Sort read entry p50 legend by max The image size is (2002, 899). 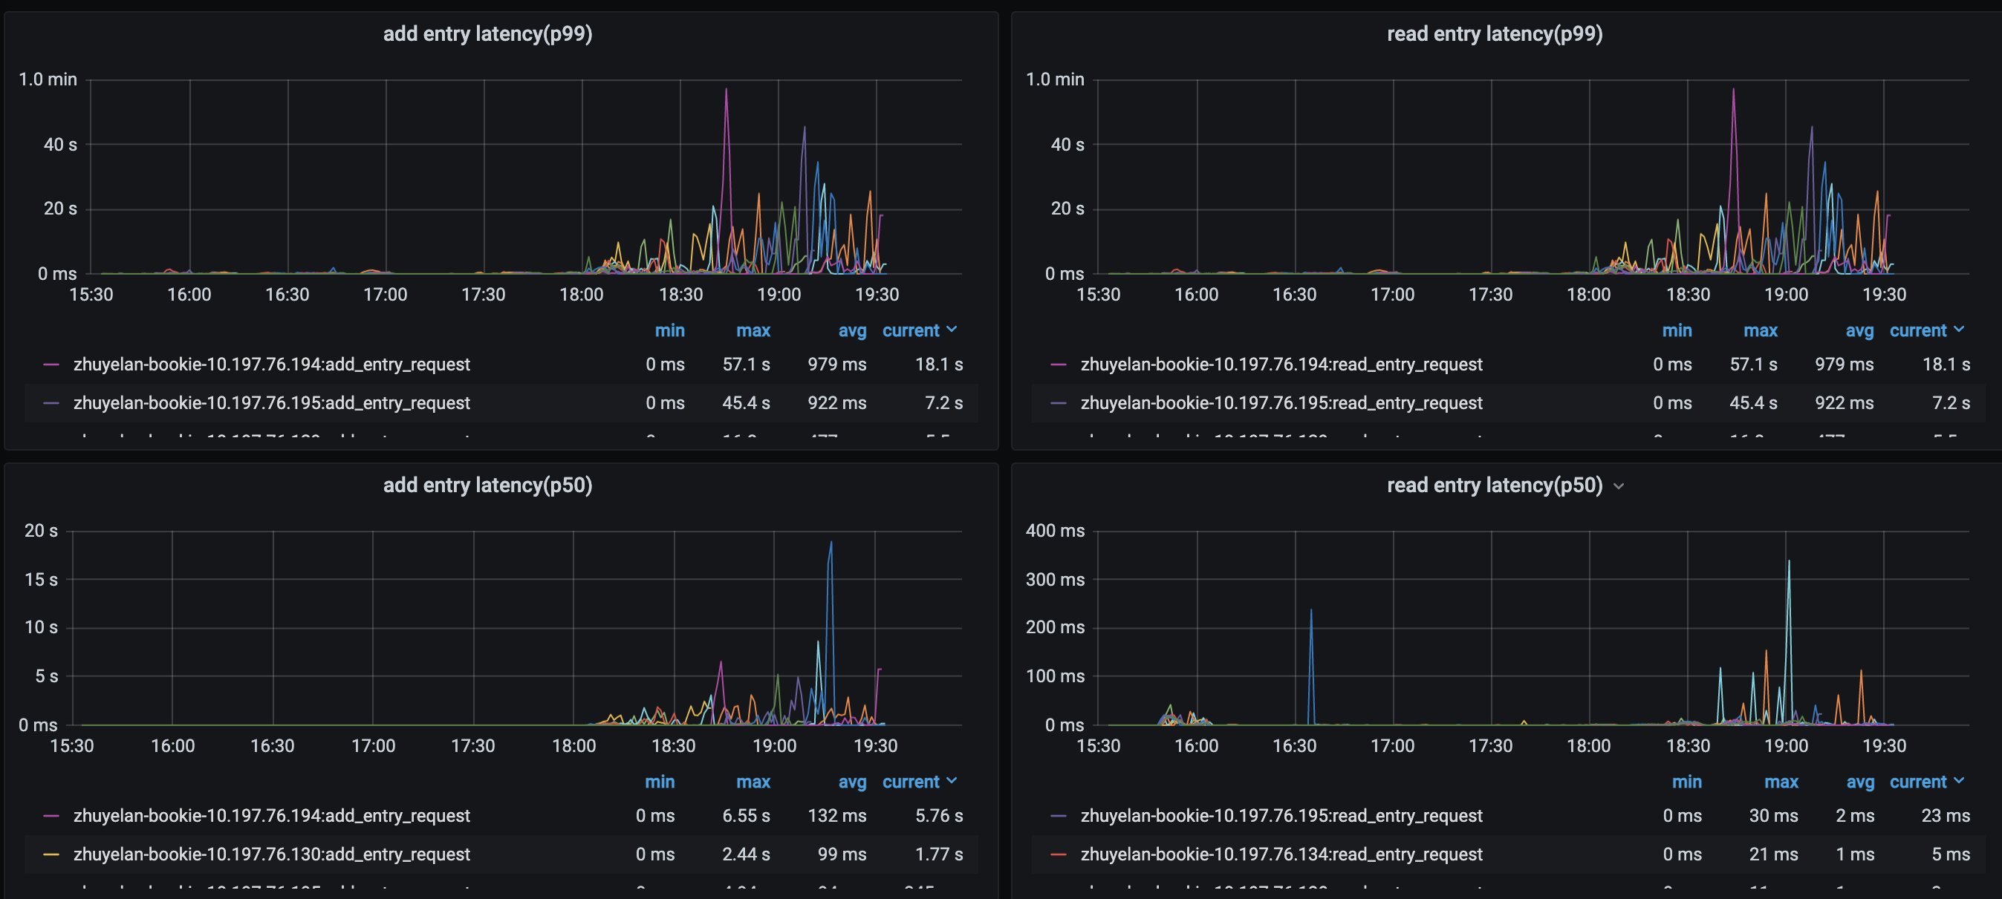pyautogui.click(x=1781, y=782)
